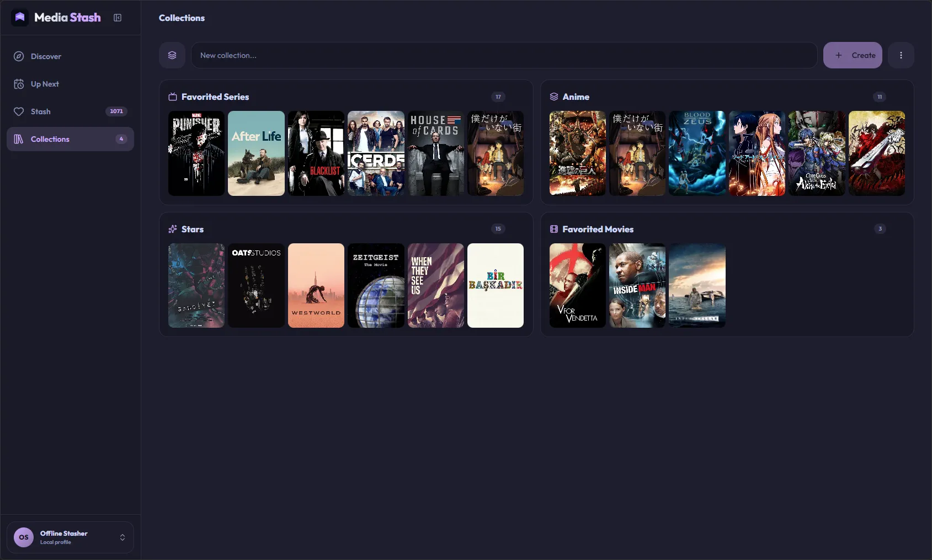Open the Discover page
The width and height of the screenshot is (932, 560).
70,56
